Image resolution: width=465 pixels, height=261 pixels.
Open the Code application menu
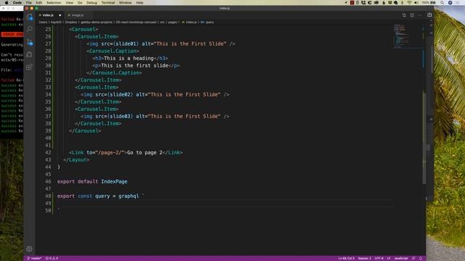point(17,3)
